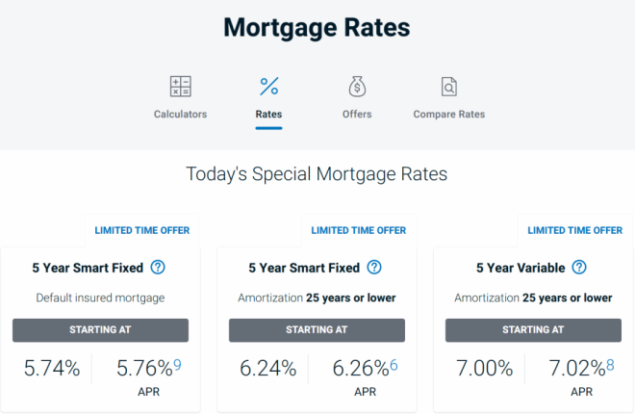Open footnote 6 next to 6.26% APR
This screenshot has width=635, height=414.
pos(394,362)
